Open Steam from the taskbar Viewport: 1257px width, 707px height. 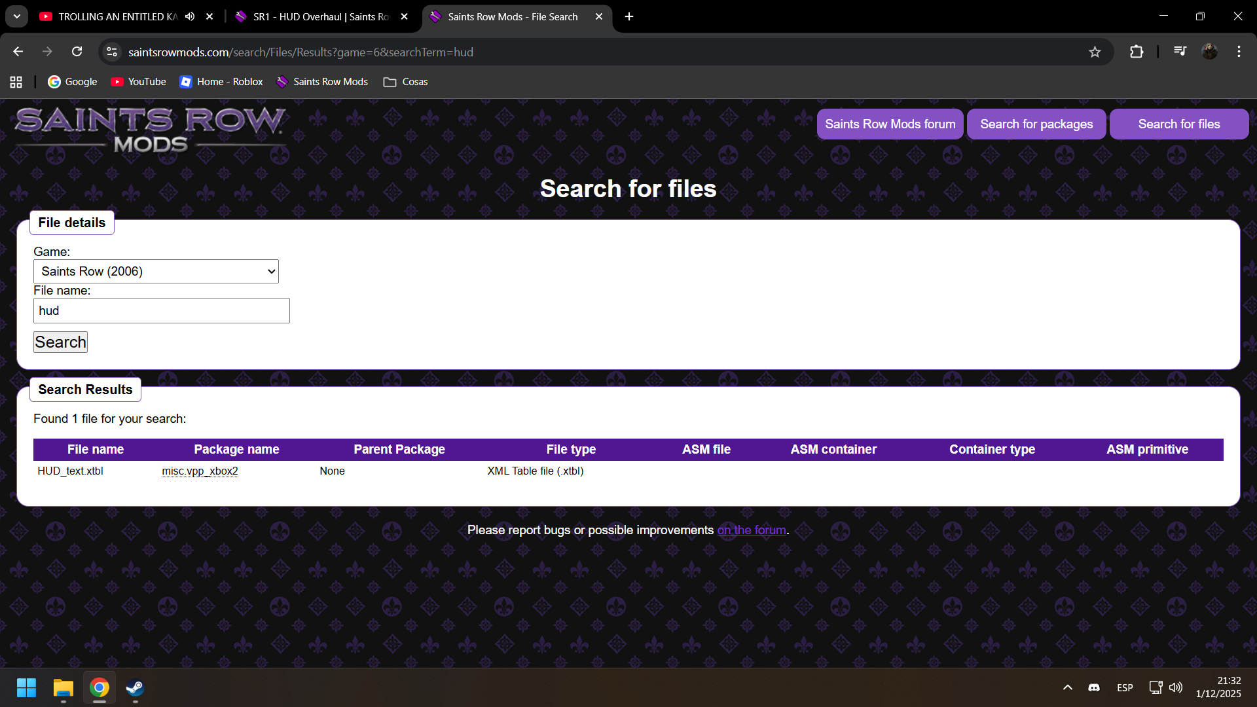point(135,688)
